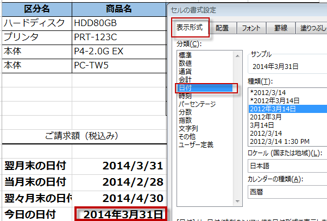Select the 今日の日付 label cell

click(37, 214)
